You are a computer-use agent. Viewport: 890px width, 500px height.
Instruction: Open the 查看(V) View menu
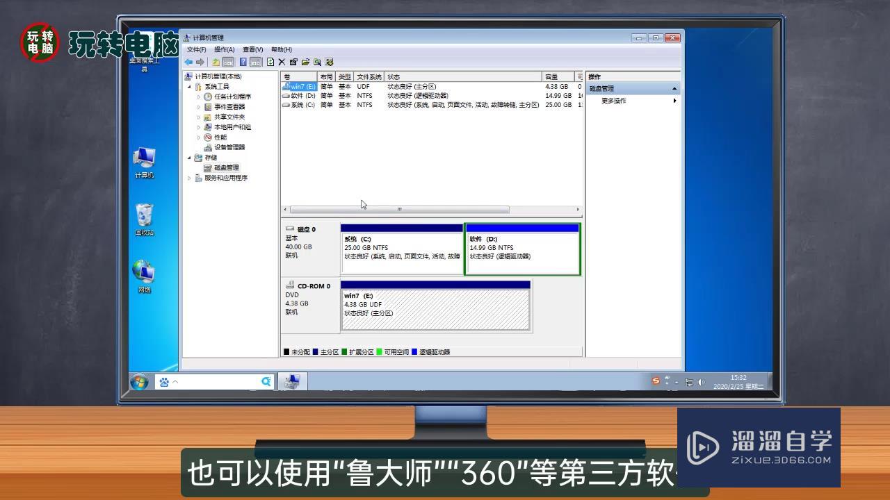pyautogui.click(x=252, y=50)
